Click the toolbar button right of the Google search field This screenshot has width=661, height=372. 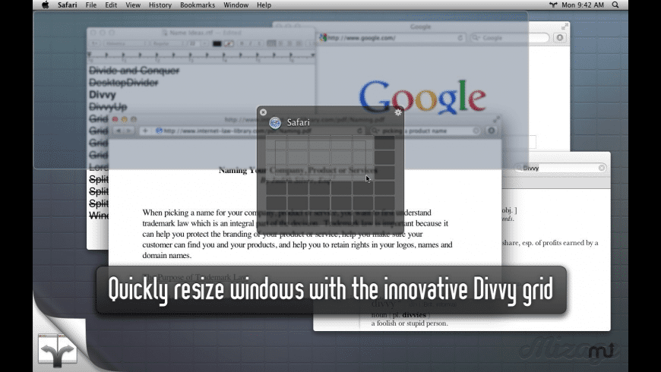(x=560, y=37)
